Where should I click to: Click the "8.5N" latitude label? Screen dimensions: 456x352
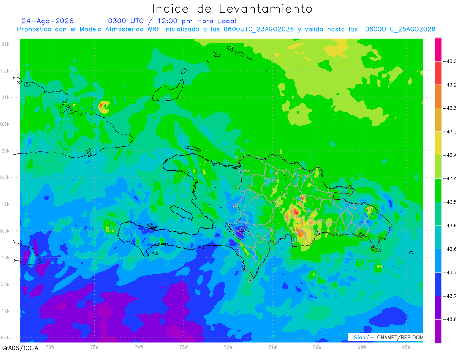pyautogui.click(x=6, y=231)
